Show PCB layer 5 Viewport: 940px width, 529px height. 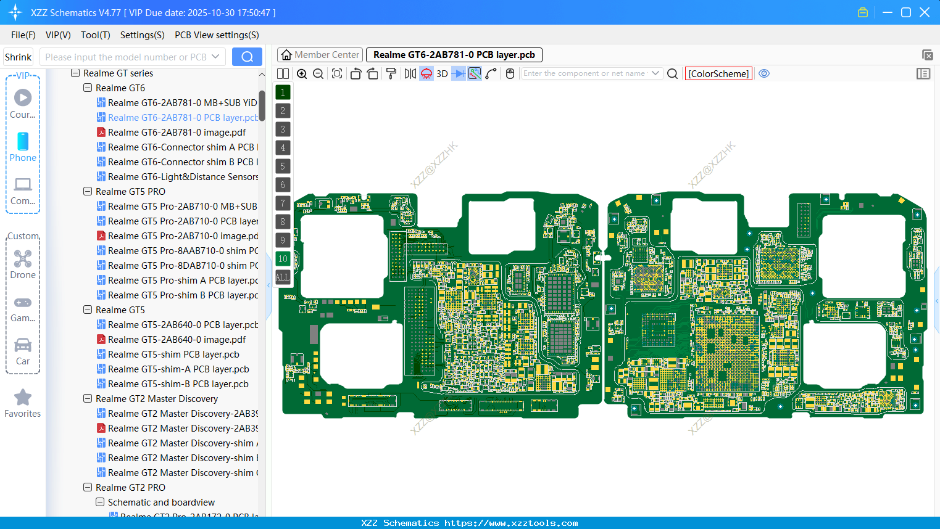pos(283,166)
